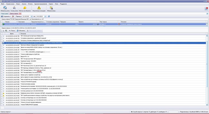Click the save icon in journal toolbar

(x=6, y=31)
